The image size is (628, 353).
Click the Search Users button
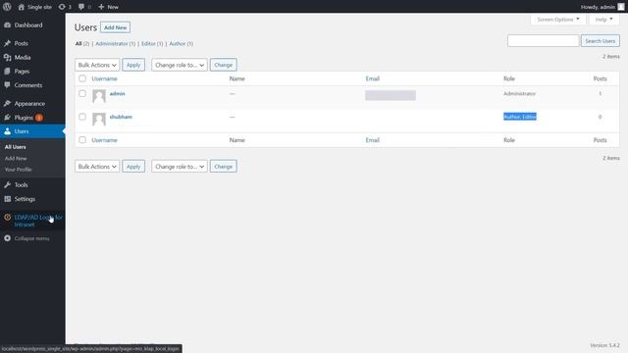pos(600,41)
